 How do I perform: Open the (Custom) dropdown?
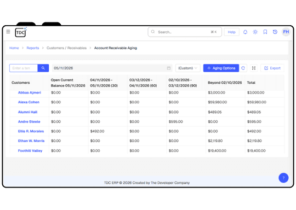188,68
